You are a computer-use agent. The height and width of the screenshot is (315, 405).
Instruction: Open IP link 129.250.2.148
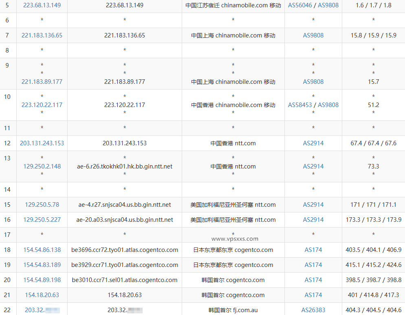pyautogui.click(x=42, y=166)
